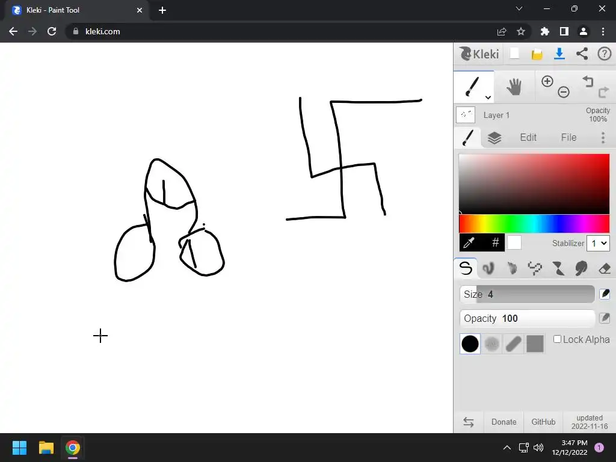This screenshot has height=462, width=616.
Task: Click the Layer 1 thumbnail preview
Action: click(x=466, y=115)
